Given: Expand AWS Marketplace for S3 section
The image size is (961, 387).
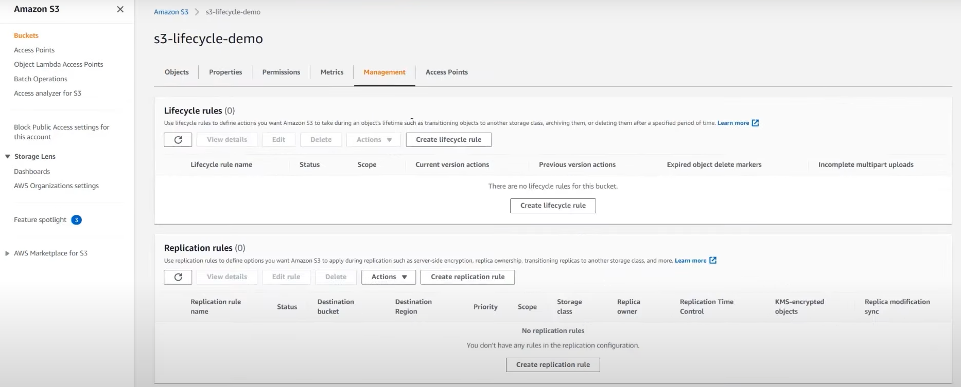Looking at the screenshot, I should coord(7,253).
